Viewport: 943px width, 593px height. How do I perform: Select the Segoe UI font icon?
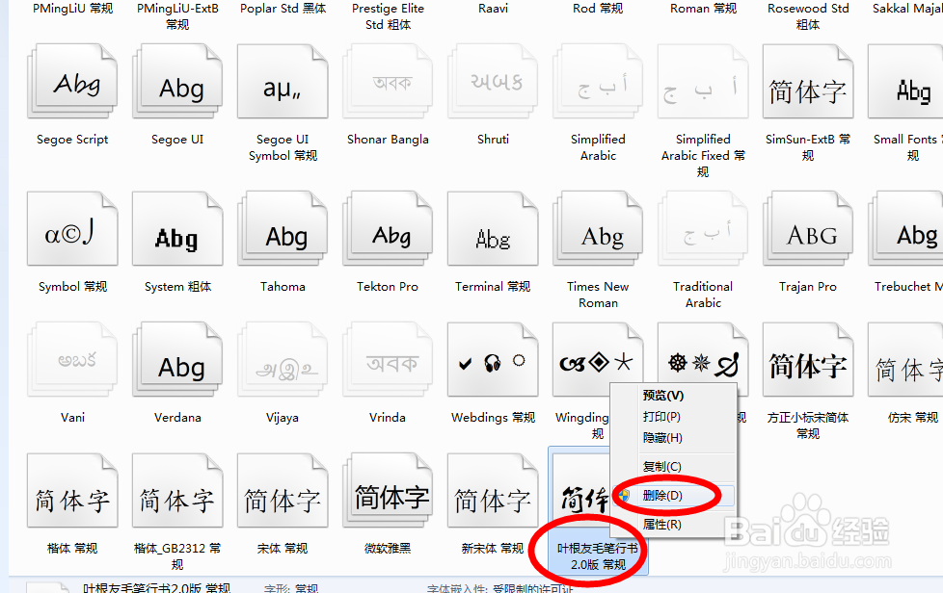177,81
